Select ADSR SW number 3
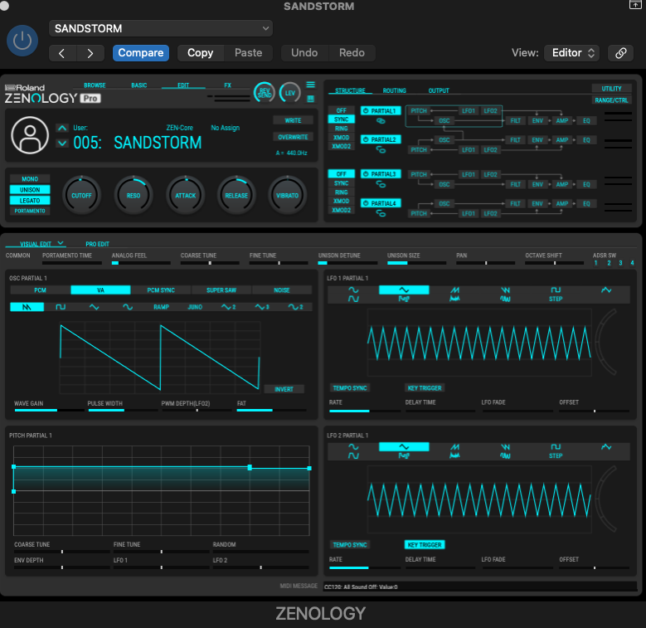646x628 pixels. click(620, 263)
